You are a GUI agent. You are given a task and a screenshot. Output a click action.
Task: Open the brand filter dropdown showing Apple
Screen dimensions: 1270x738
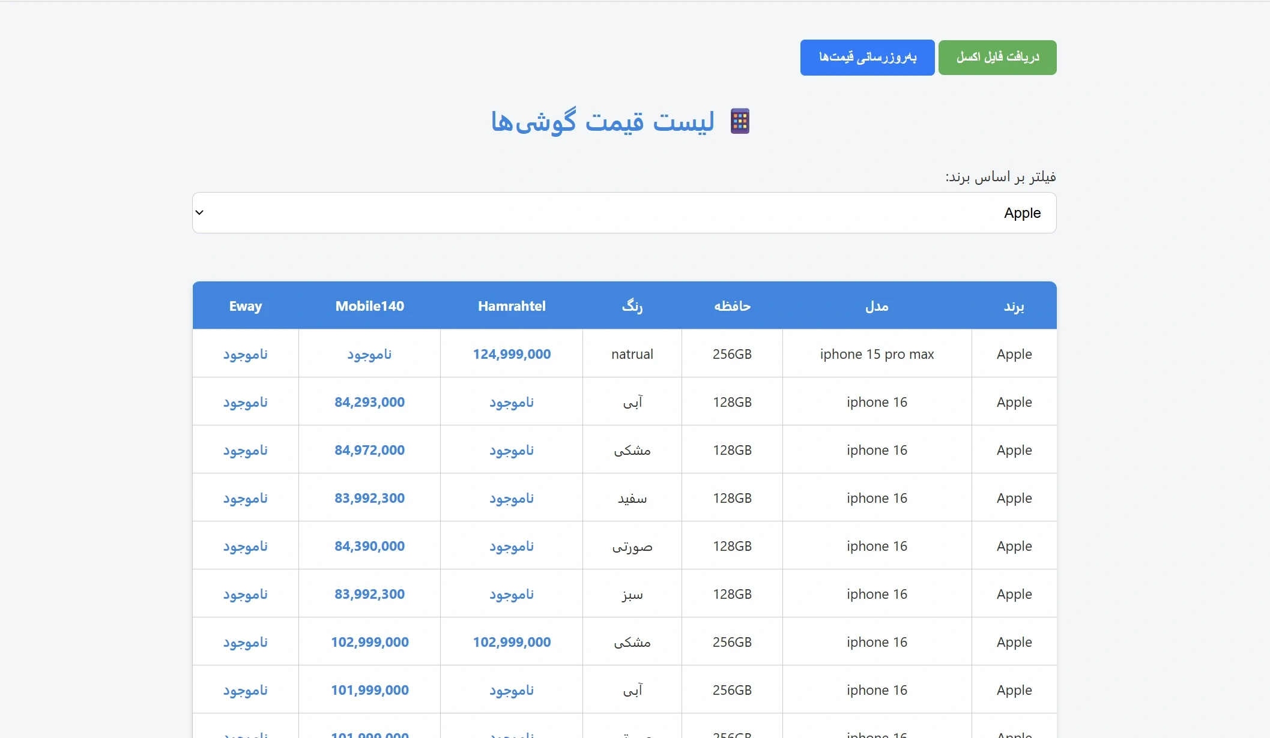[x=624, y=212]
